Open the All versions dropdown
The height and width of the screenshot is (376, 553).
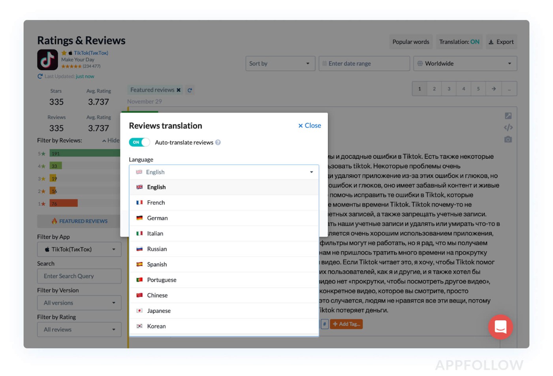[79, 303]
